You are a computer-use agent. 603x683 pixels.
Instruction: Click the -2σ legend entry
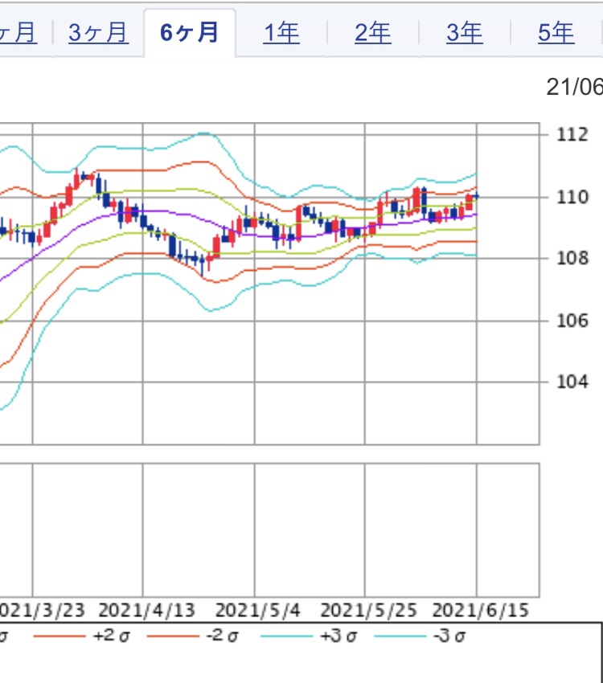click(x=193, y=636)
